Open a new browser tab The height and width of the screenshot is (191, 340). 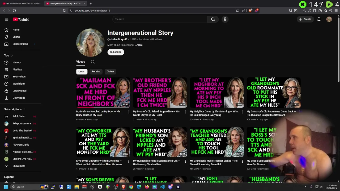pyautogui.click(x=91, y=3)
